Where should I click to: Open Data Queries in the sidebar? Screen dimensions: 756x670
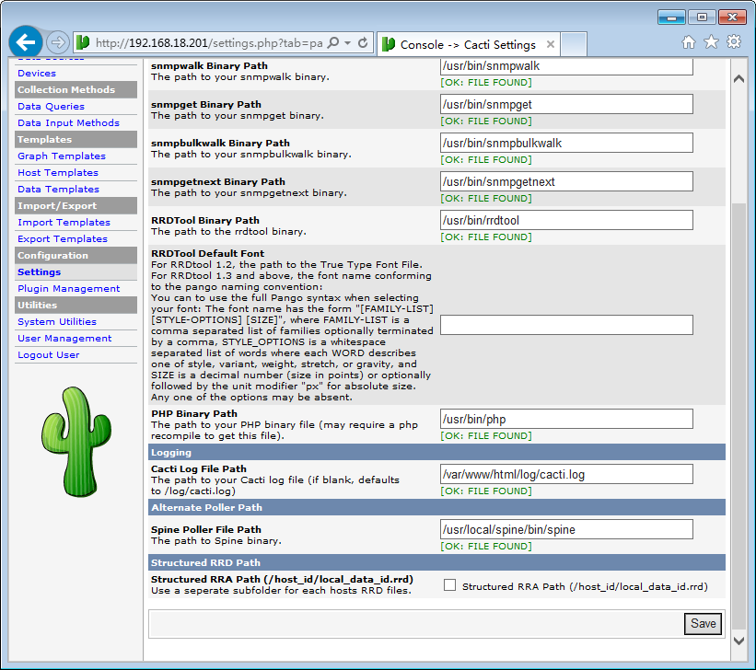coord(52,107)
